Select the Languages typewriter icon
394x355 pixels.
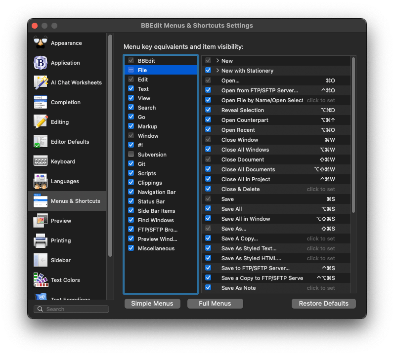click(x=41, y=181)
